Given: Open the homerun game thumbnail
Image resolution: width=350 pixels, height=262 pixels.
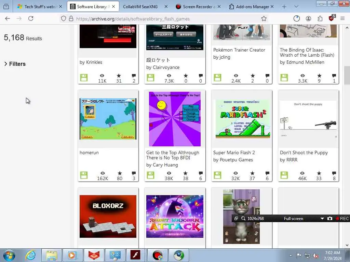Looking at the screenshot, I should 108,119.
